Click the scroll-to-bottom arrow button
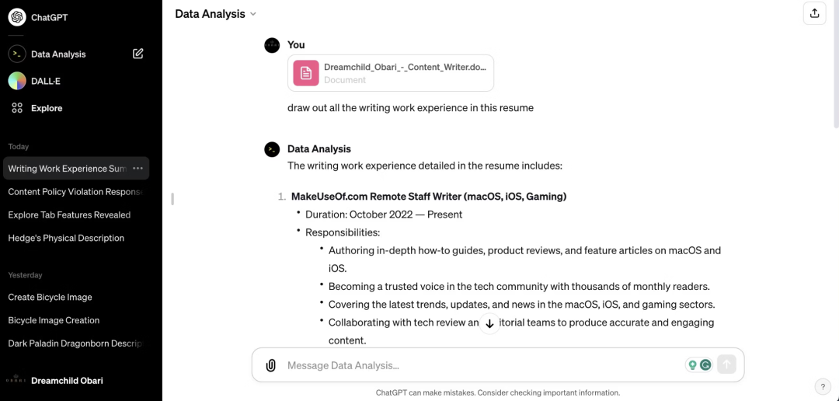This screenshot has width=839, height=401. click(x=489, y=324)
